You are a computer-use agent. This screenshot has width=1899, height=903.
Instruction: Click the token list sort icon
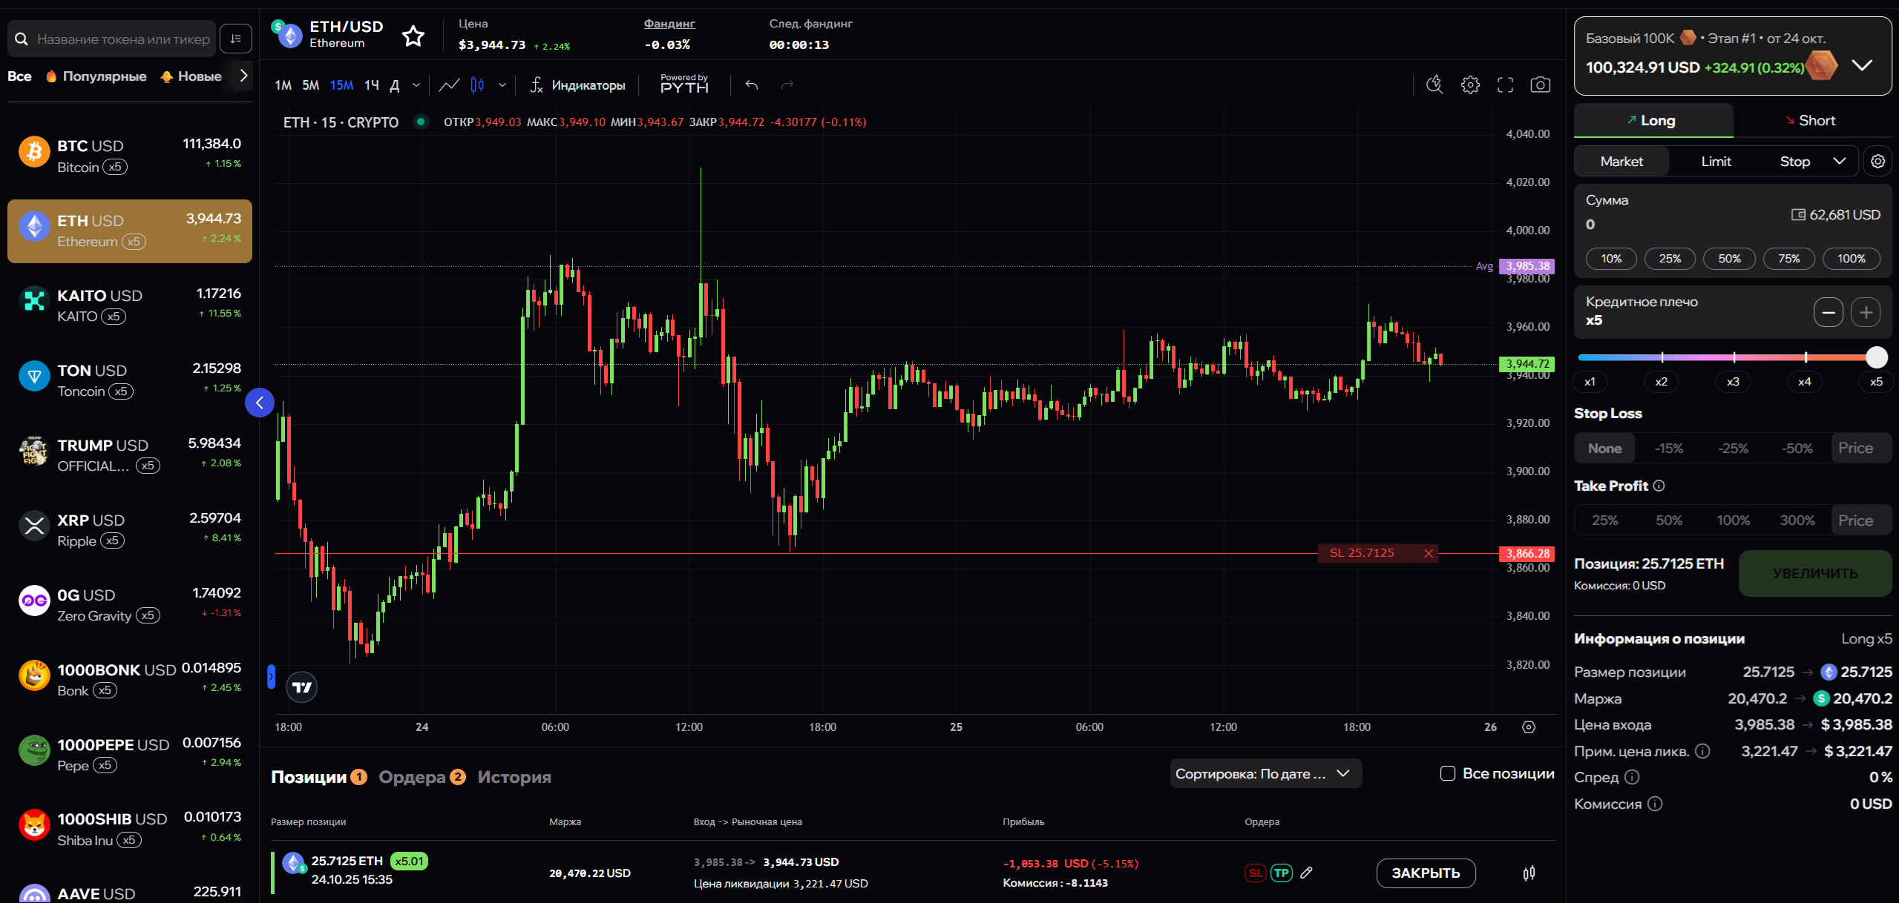click(x=236, y=39)
